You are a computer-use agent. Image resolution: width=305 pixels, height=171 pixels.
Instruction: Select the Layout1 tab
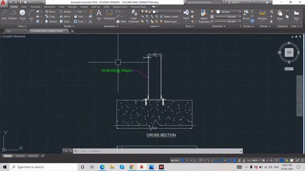(x=20, y=156)
